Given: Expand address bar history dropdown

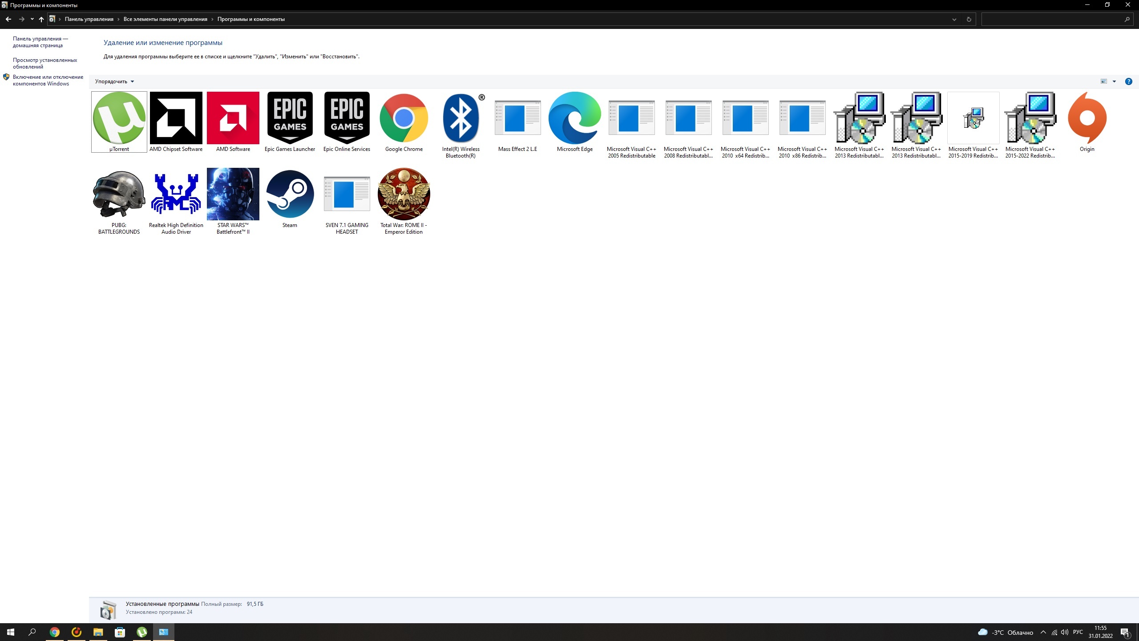Looking at the screenshot, I should 954,19.
